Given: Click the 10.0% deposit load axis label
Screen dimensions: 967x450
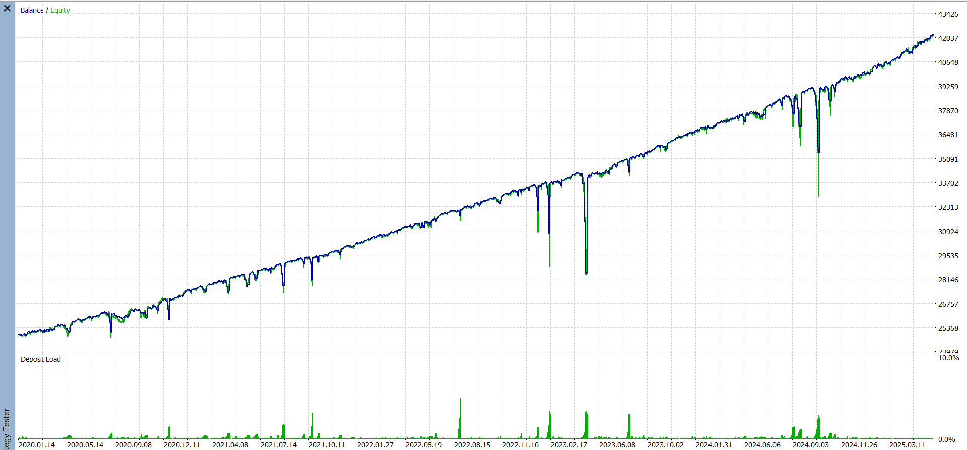Looking at the screenshot, I should click(x=948, y=358).
